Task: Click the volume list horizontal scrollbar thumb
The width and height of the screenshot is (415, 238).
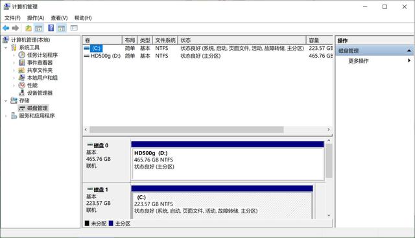Action: pos(187,130)
